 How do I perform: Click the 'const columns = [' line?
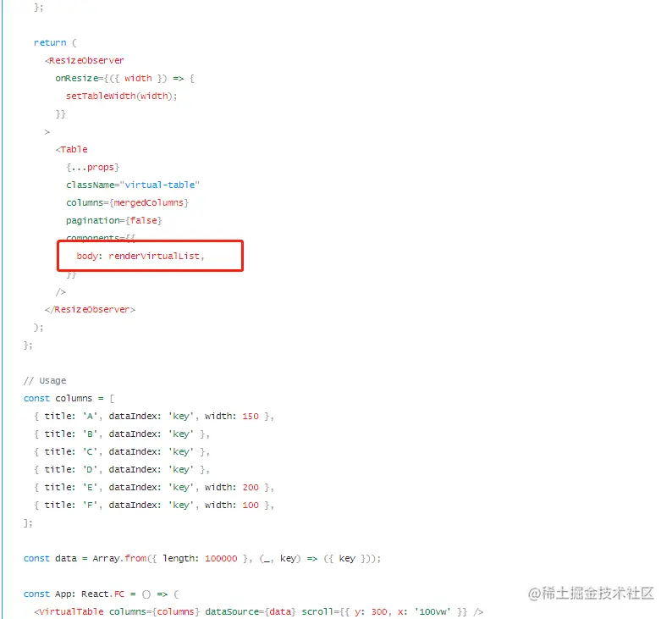pos(69,398)
